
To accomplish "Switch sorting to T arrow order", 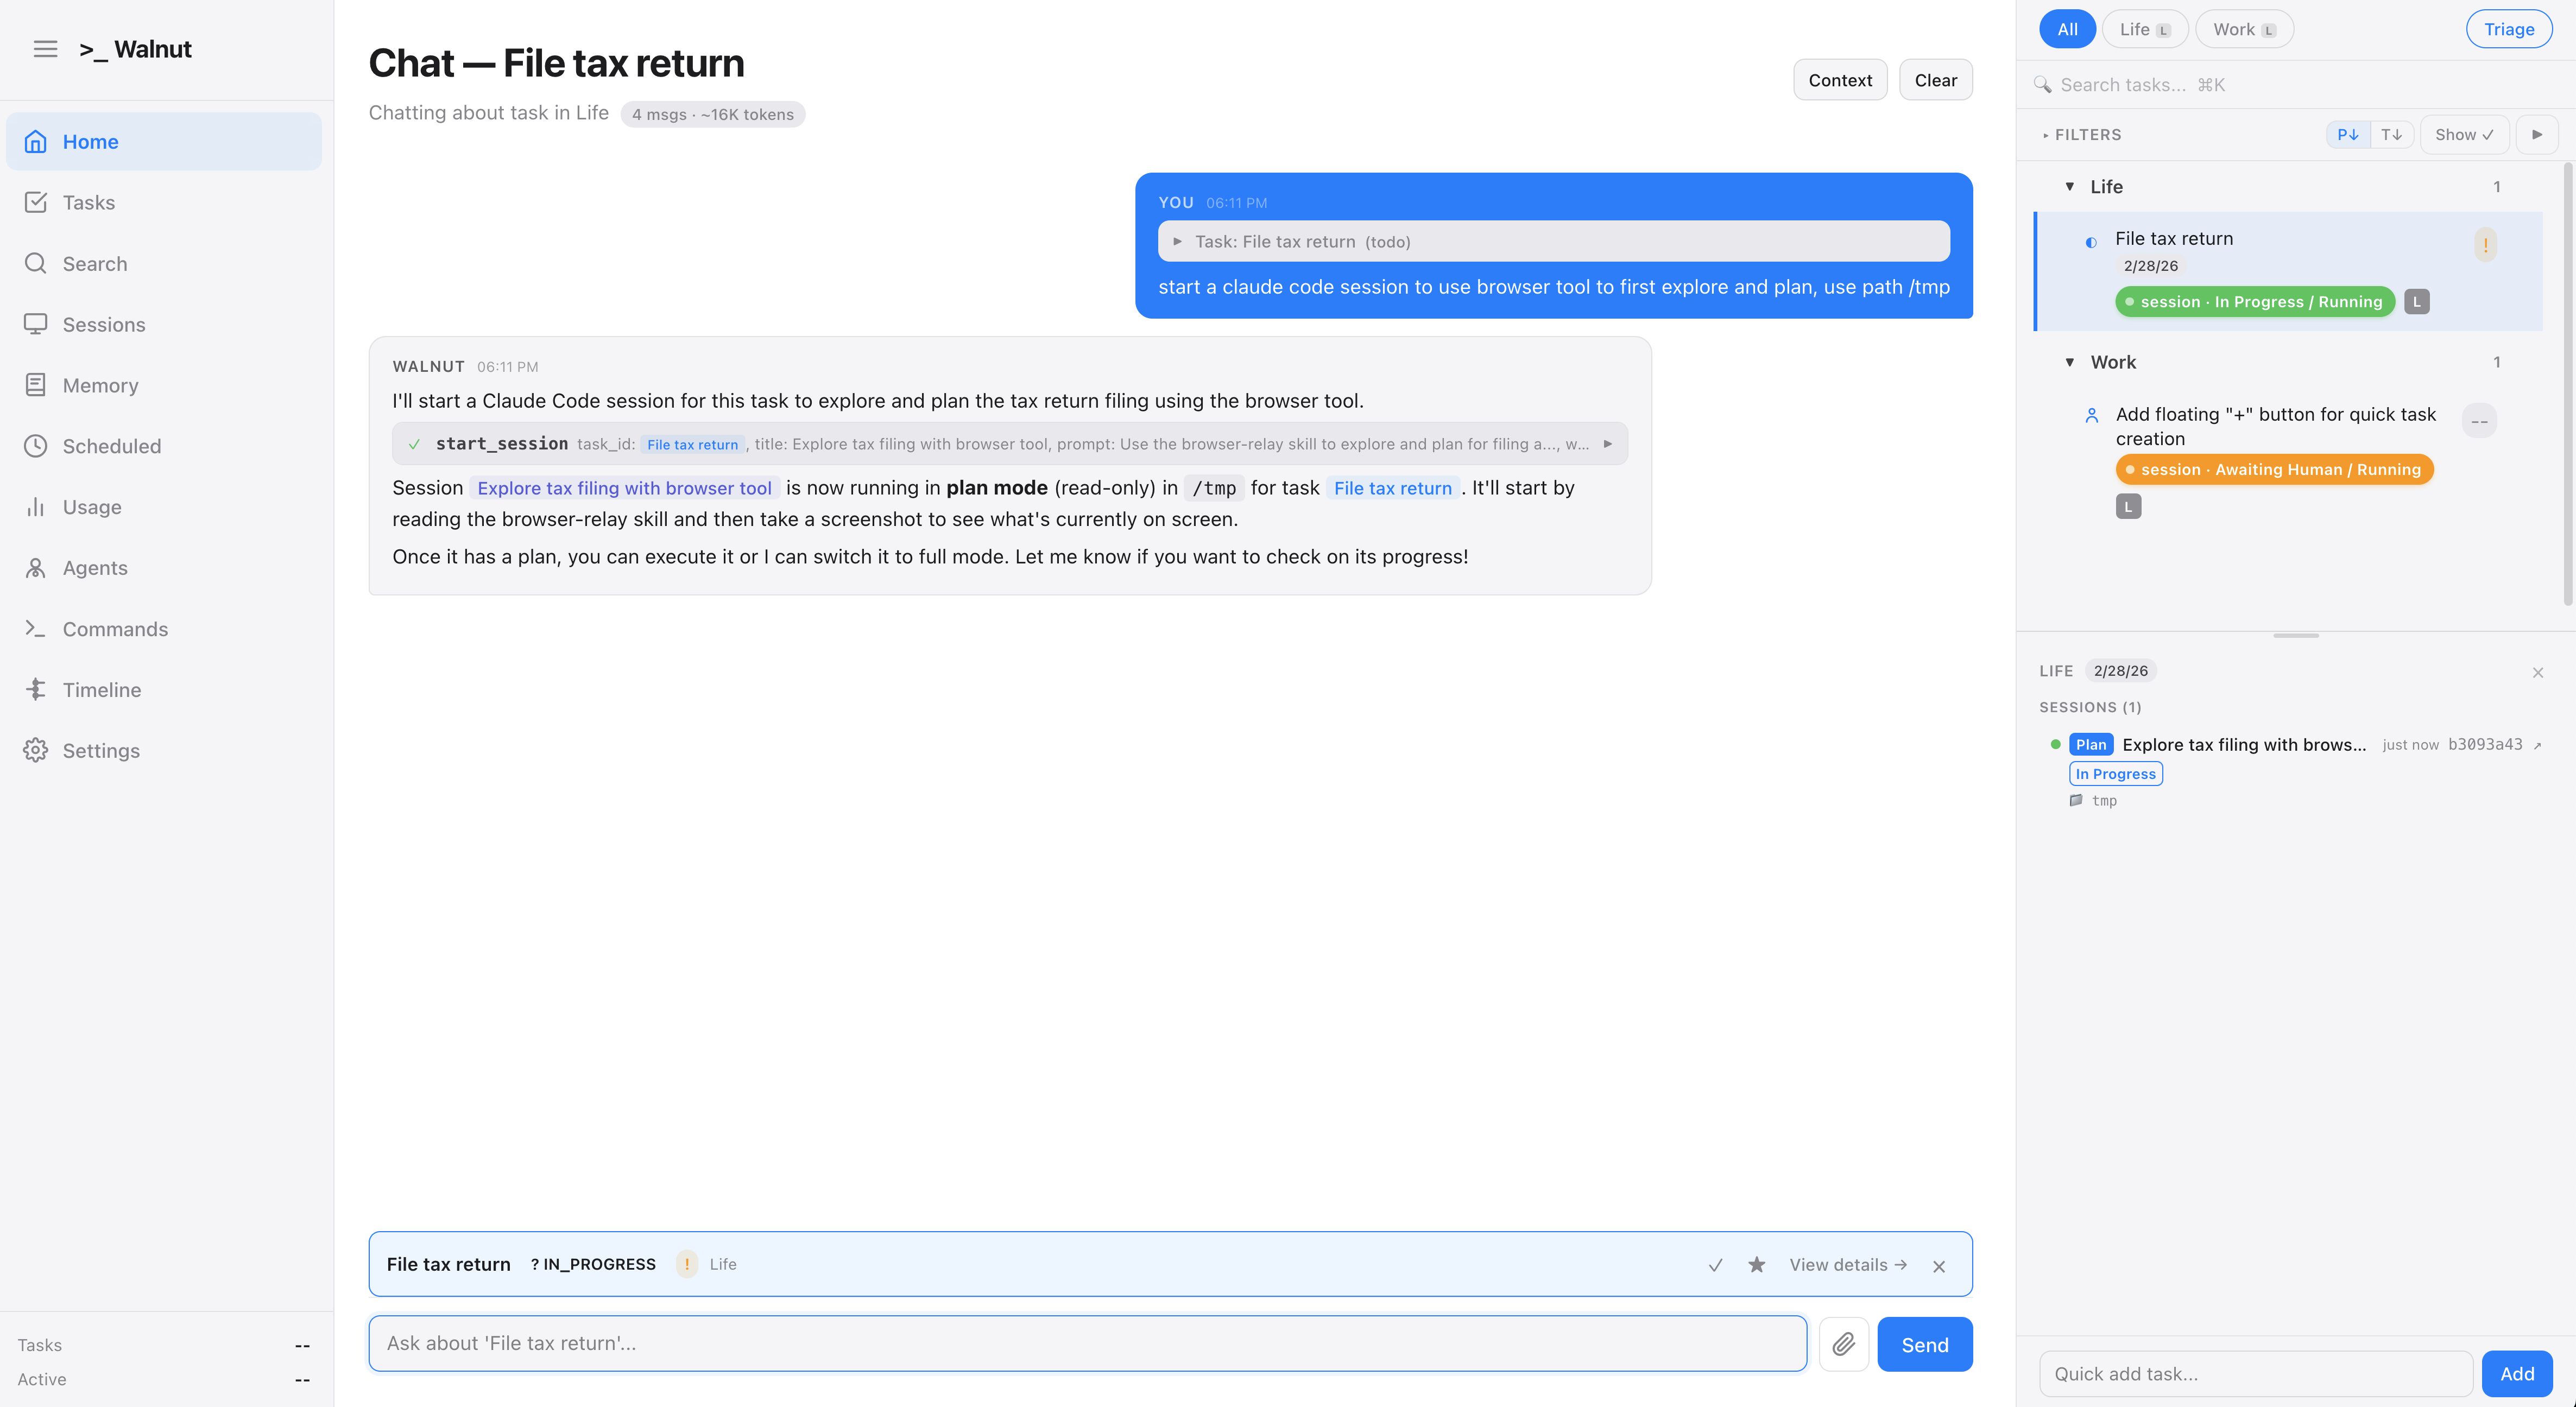I will (2392, 134).
